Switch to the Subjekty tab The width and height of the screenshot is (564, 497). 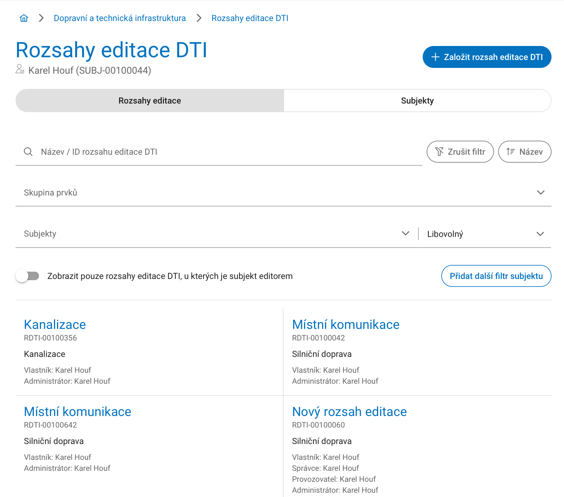coord(417,100)
